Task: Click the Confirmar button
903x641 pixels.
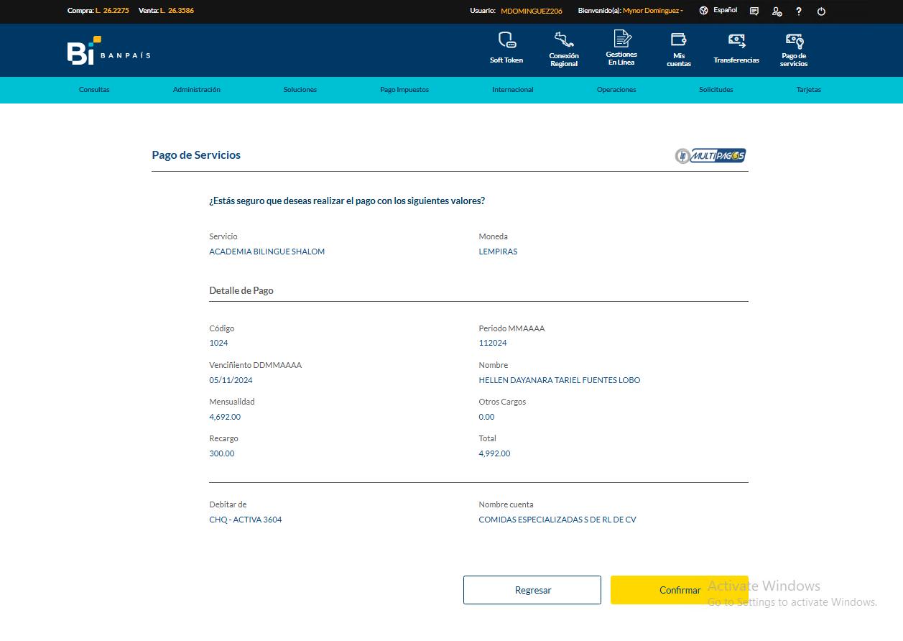Action: 680,590
